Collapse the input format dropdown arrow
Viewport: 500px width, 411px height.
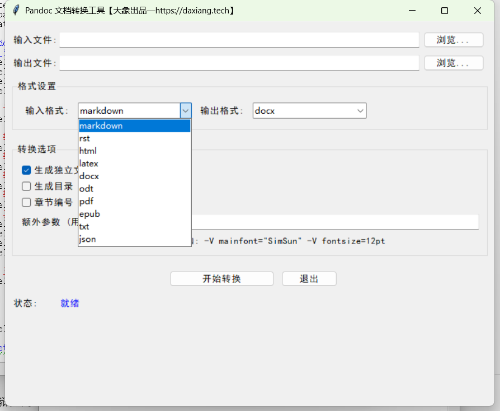tap(186, 111)
